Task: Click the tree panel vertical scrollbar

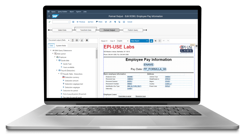Action: coord(97,54)
